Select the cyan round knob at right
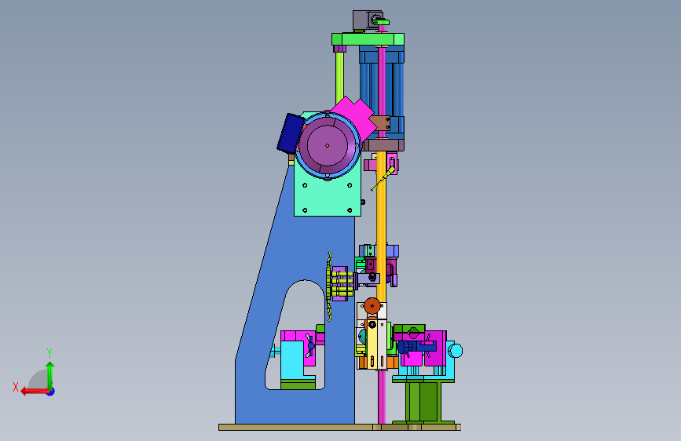Image resolution: width=681 pixels, height=441 pixels. coord(455,351)
